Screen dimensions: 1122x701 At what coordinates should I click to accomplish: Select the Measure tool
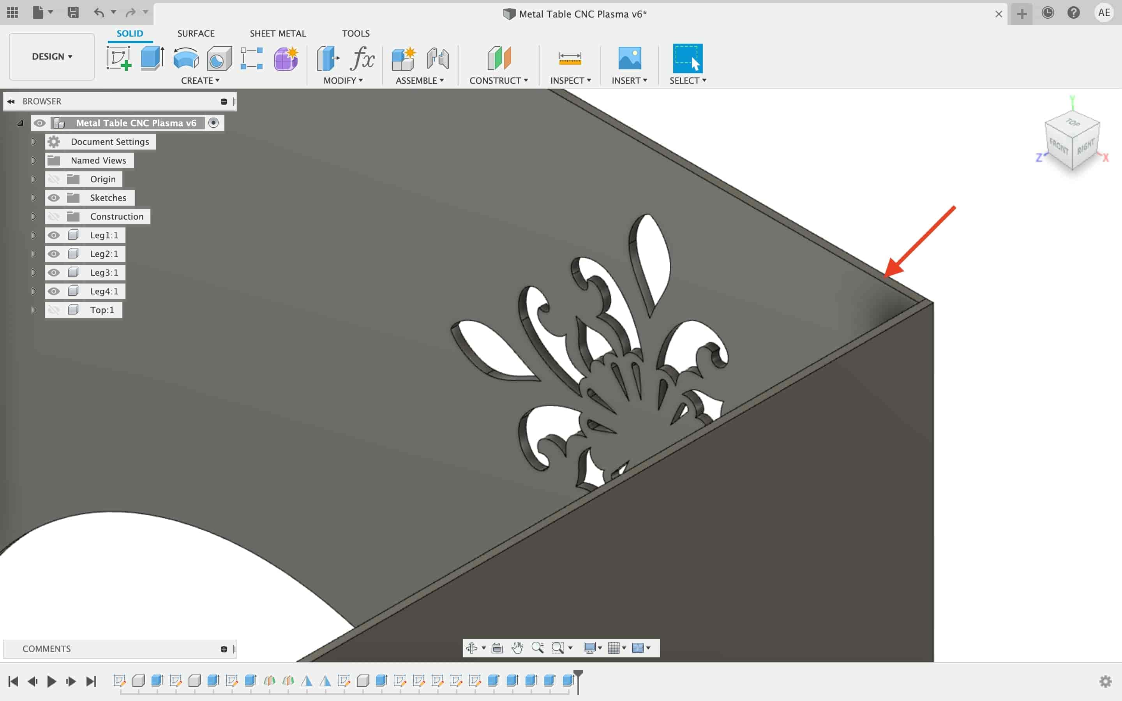570,58
